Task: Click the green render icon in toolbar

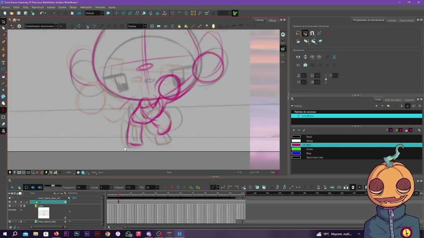Action: pos(235,13)
